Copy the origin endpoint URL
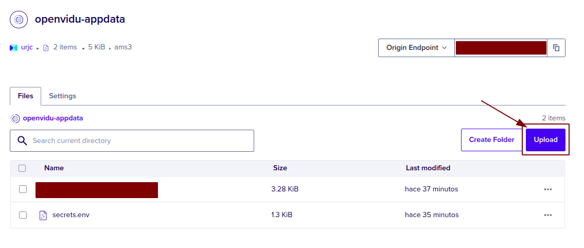Viewport: 584px width, 248px height. [556, 48]
